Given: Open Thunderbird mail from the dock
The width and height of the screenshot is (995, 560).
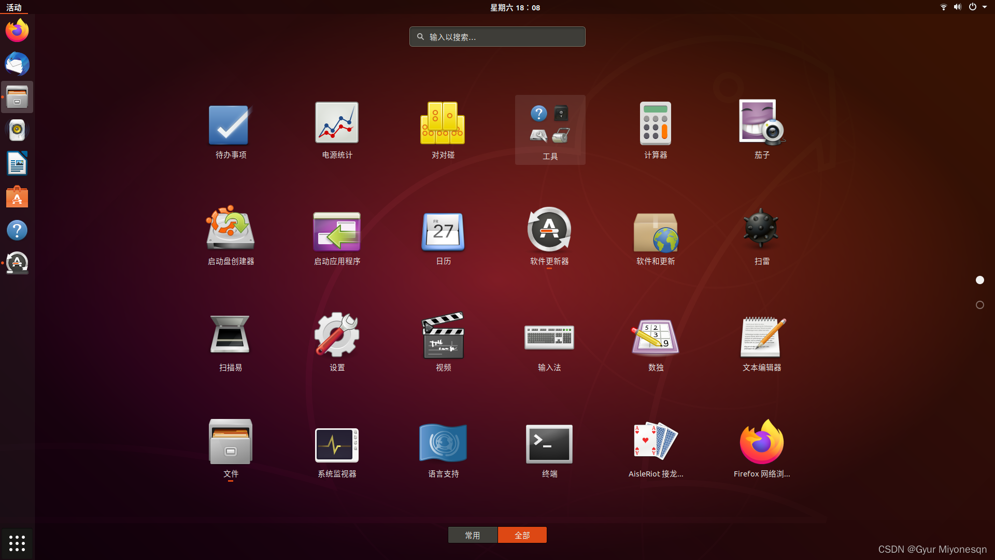Looking at the screenshot, I should point(17,64).
